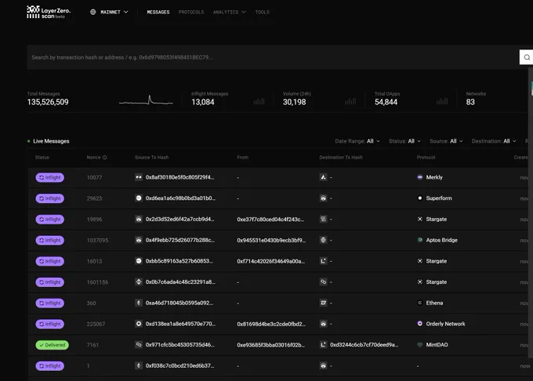Open destination tx hash 0xd3244c6cb7cf70deed9a
533x381 pixels.
tap(364, 345)
